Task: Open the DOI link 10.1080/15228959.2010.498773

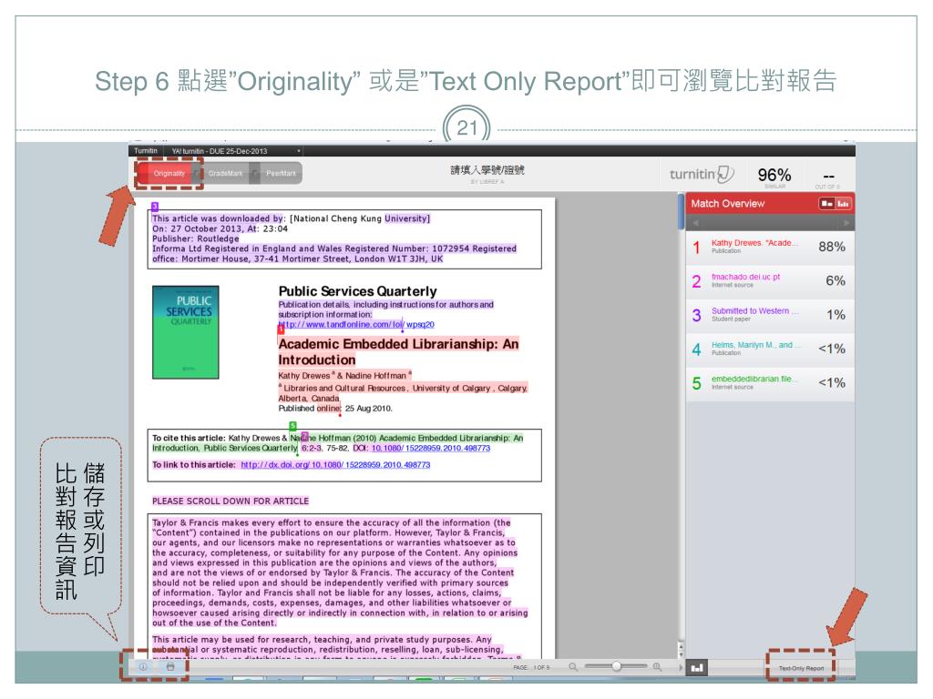Action: point(431,448)
